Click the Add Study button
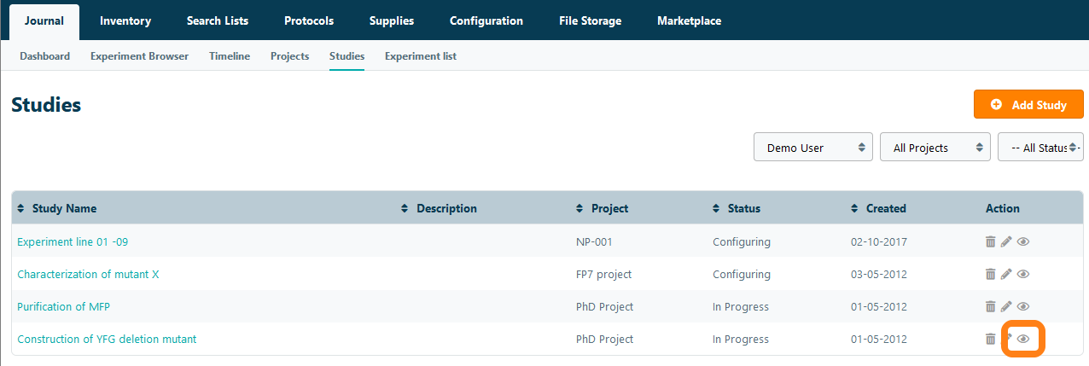This screenshot has width=1089, height=366. point(1028,105)
